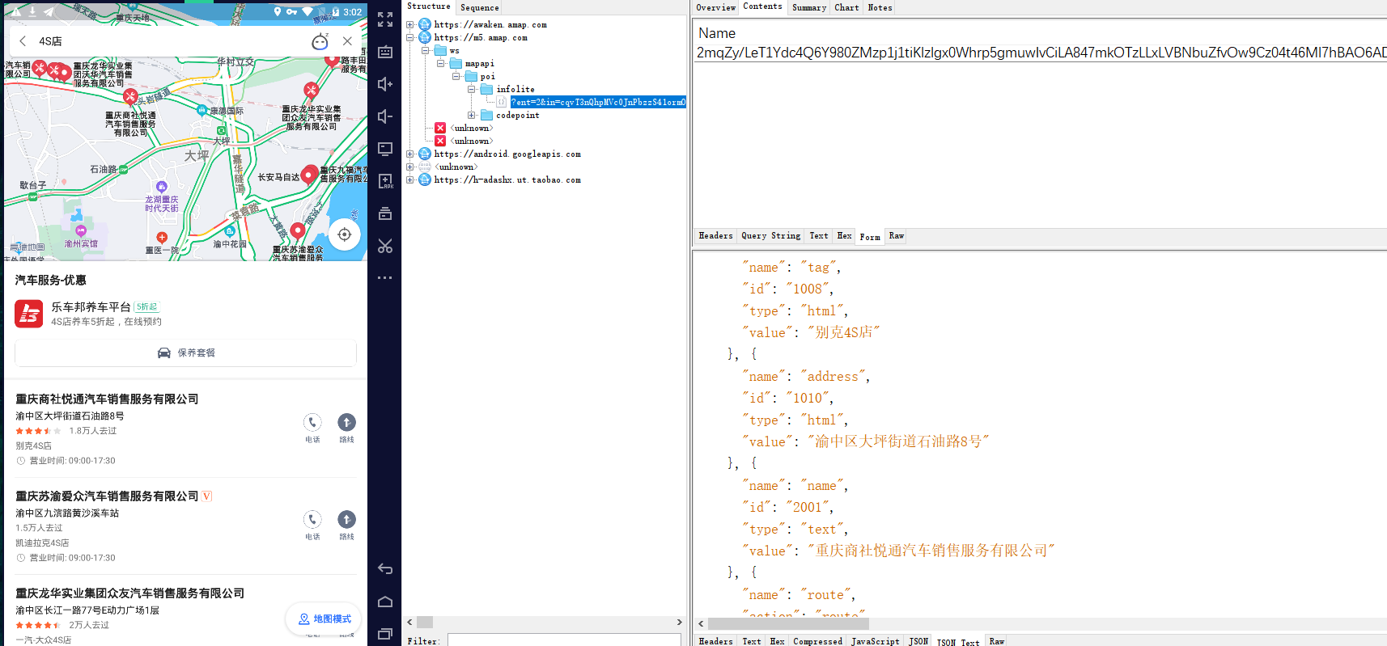This screenshot has height=646, width=1387.
Task: Collapse the infolite folder
Action: [x=471, y=89]
